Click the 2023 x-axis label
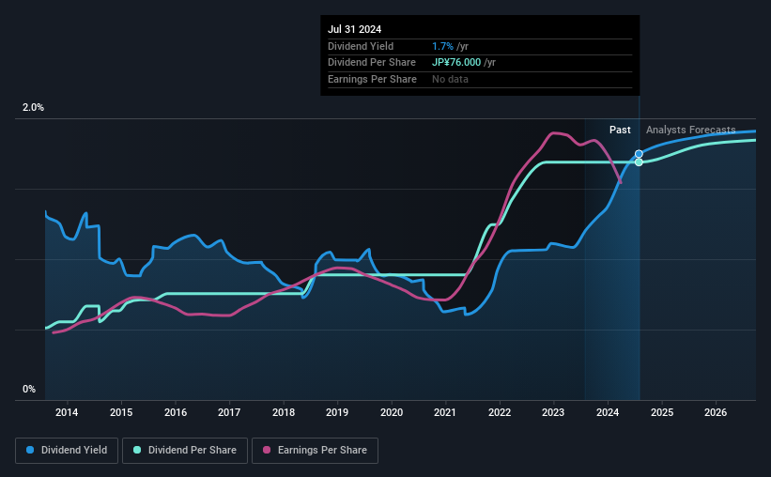The image size is (771, 477). [553, 412]
